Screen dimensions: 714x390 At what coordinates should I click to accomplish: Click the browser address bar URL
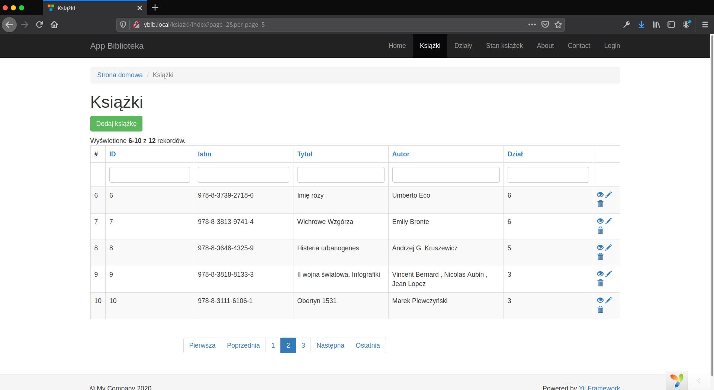204,25
